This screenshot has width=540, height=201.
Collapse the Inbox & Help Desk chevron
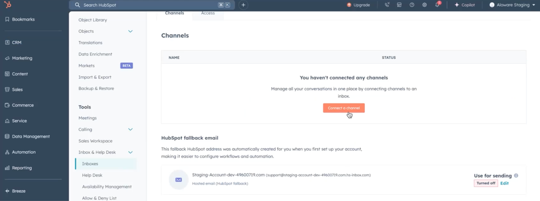131,152
